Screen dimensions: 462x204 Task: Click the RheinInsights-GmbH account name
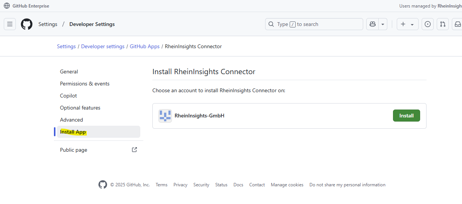click(200, 116)
